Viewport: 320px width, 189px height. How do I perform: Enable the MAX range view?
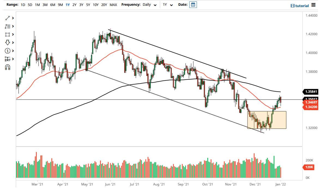[x=113, y=5]
